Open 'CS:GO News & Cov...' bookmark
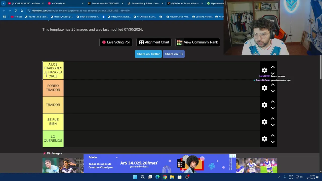 pyautogui.click(x=145, y=17)
